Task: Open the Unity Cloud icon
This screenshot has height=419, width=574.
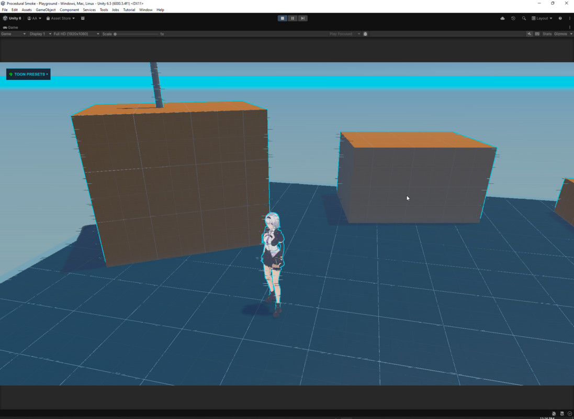Action: 503,18
